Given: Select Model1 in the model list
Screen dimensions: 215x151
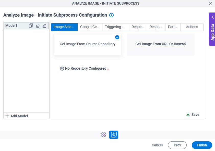Looking at the screenshot, I should 26,26.
